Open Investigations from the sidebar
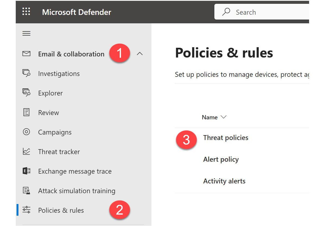 point(59,74)
